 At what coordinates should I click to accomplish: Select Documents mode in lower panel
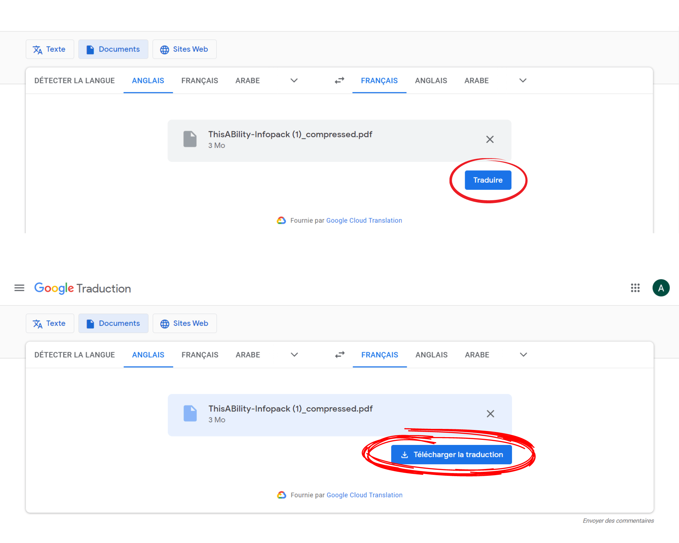click(x=113, y=323)
